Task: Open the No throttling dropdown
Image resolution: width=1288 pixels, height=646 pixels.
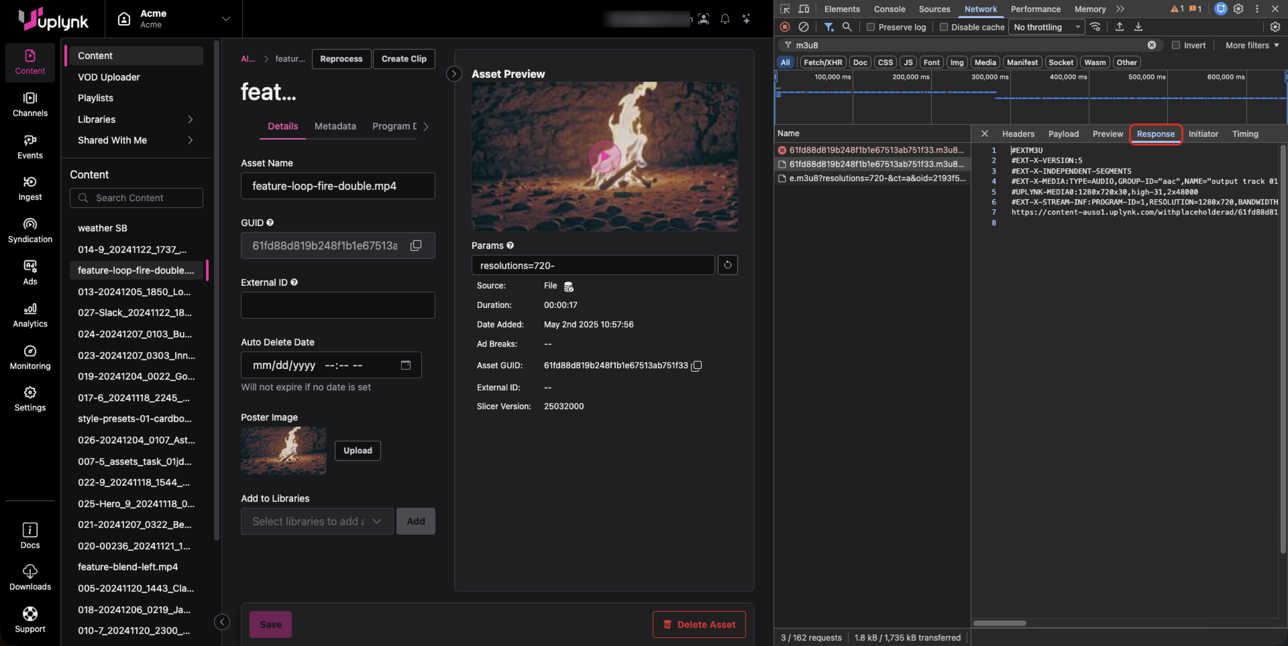Action: (1046, 27)
